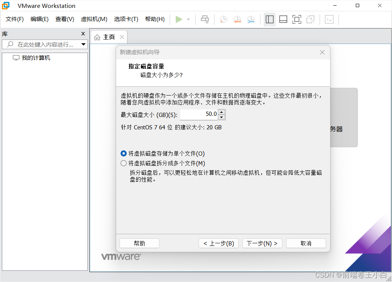392x282 pixels.
Task: Click the search magnifier icon in library
Action: pos(10,44)
